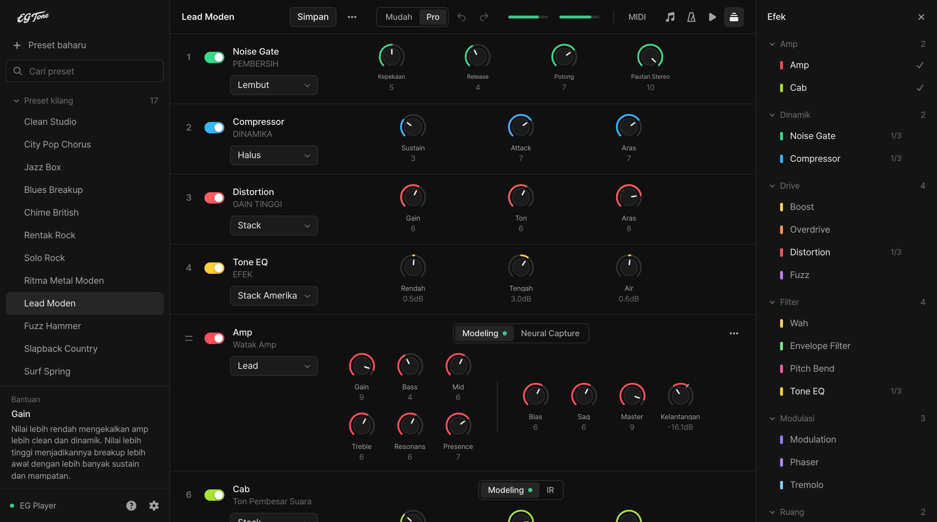Disable the Noise Gate toggle

[214, 57]
